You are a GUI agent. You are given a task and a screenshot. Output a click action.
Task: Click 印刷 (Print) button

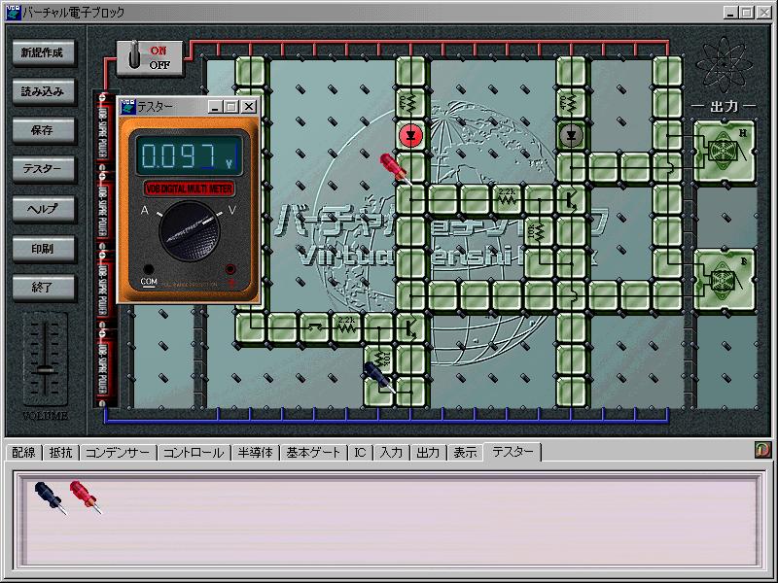[44, 249]
